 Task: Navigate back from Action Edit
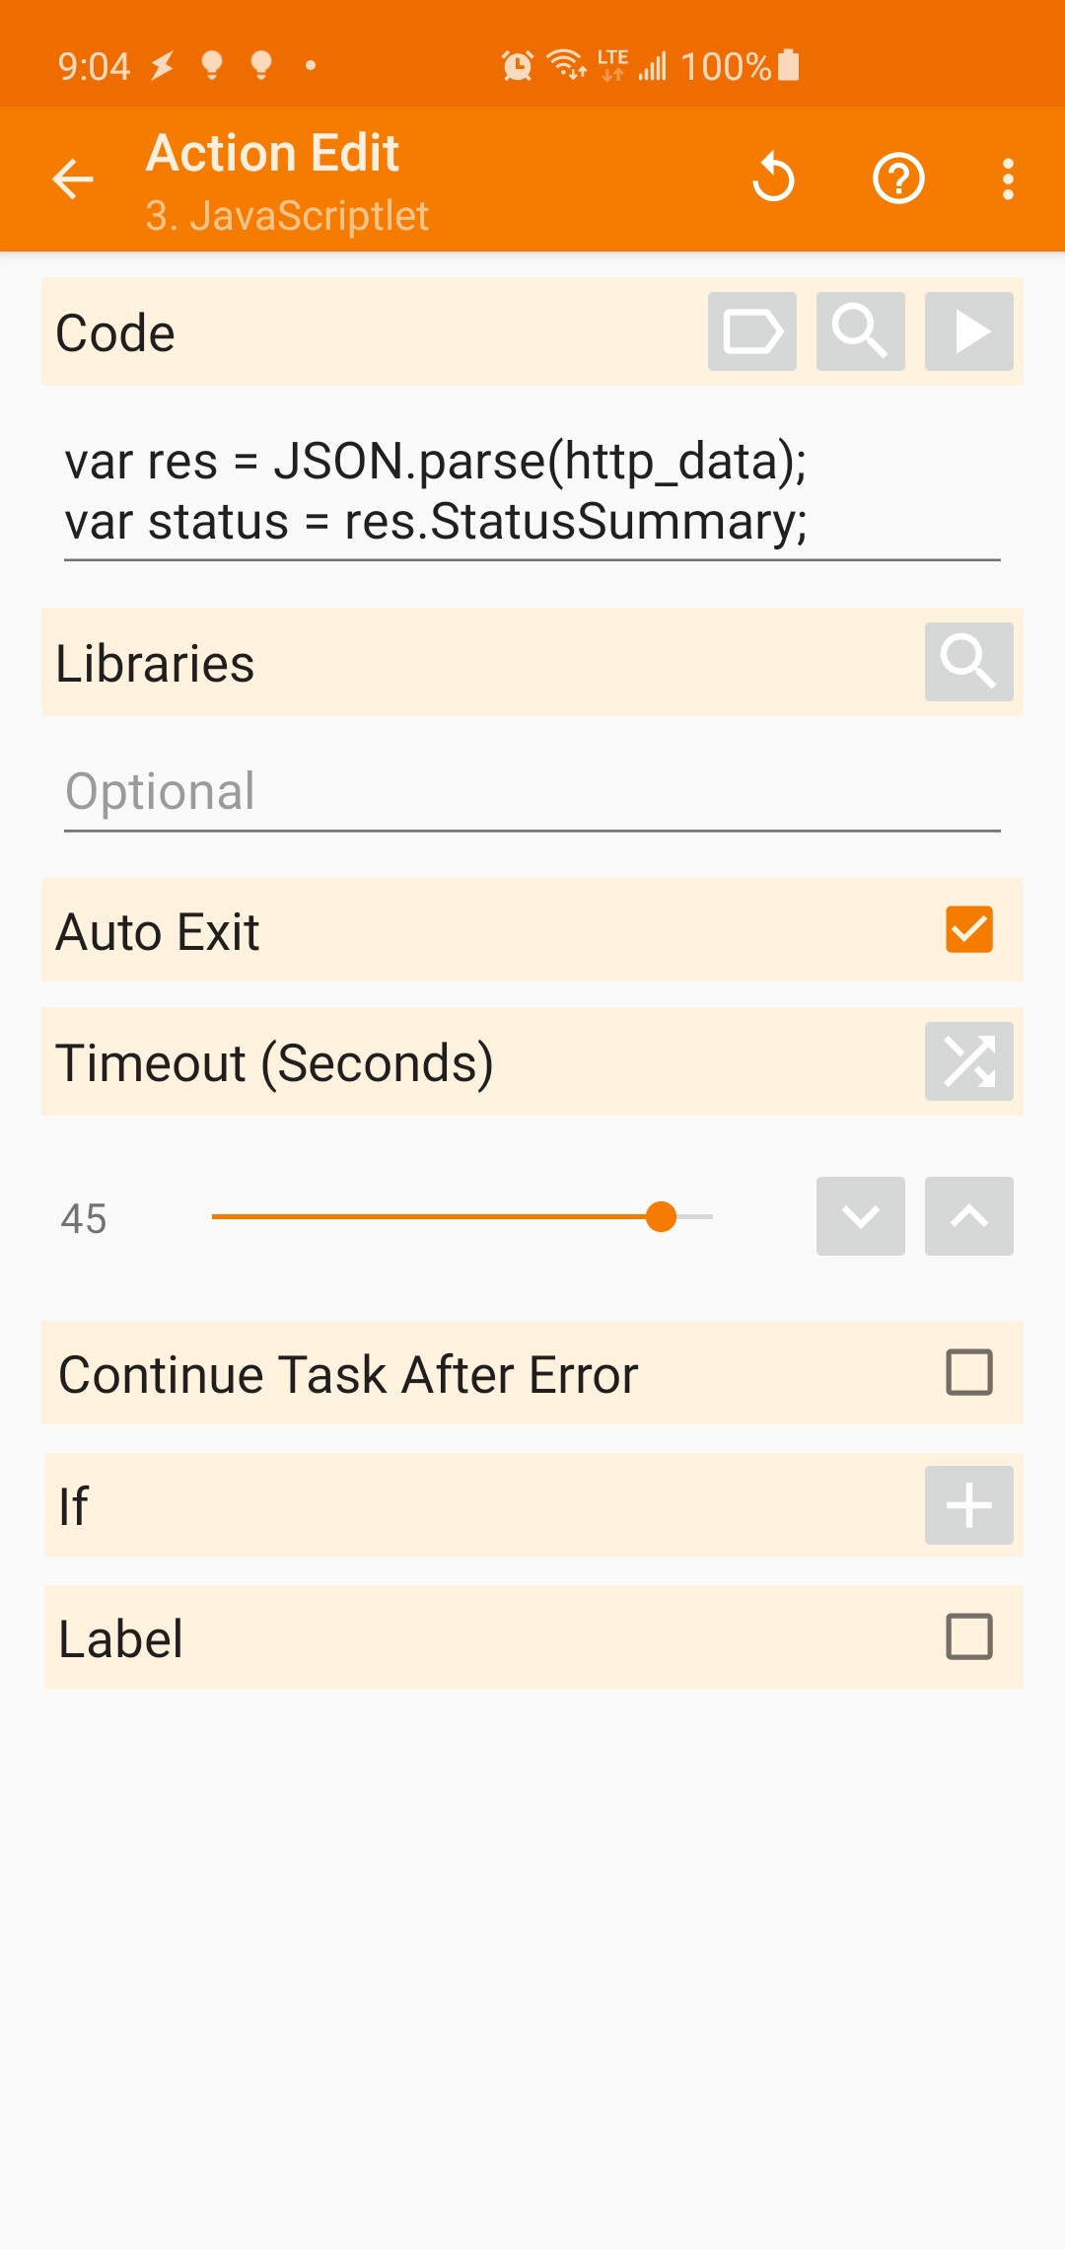click(x=71, y=179)
